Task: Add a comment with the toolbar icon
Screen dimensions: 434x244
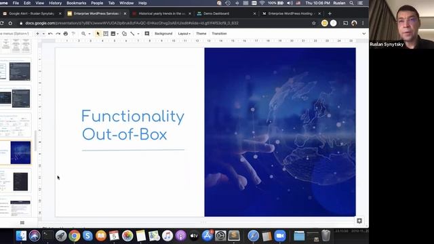Action: (147, 33)
